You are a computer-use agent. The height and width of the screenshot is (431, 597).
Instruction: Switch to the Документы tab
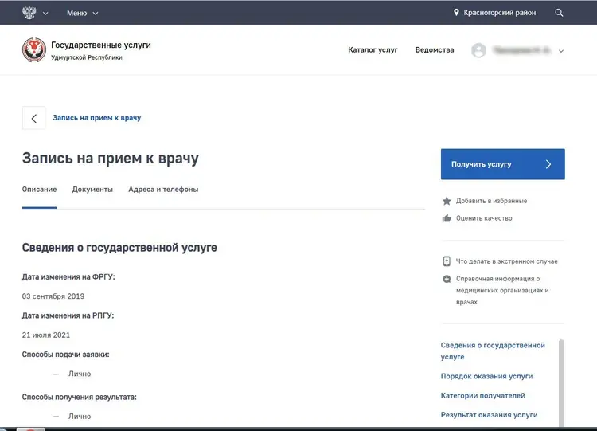click(92, 190)
